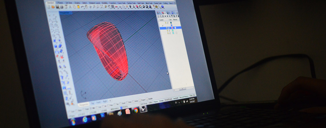Show hidden icons arrow in system tray
The height and width of the screenshot is (128, 326).
pyautogui.click(x=179, y=103)
